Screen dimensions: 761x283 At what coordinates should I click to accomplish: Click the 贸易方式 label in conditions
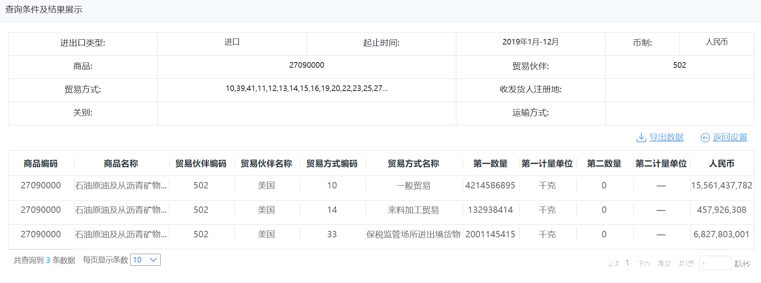coord(83,89)
